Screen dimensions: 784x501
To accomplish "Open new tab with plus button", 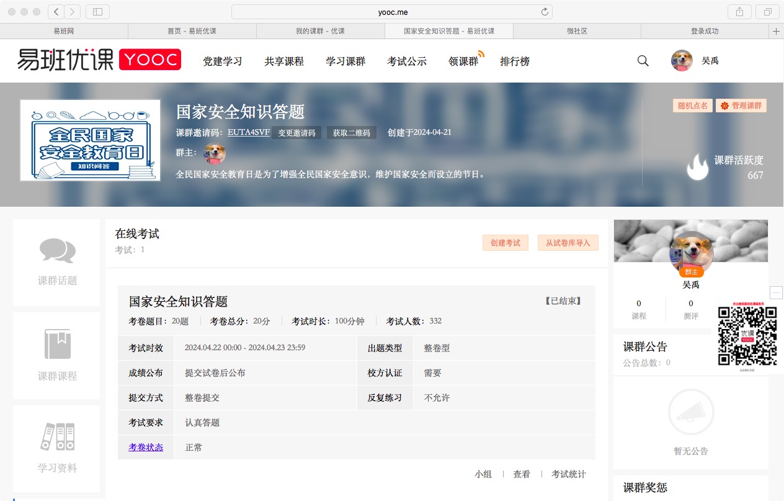I will coord(776,31).
